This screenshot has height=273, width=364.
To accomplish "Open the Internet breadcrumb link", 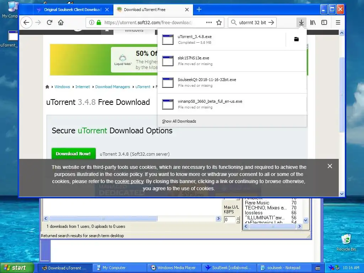I will [82, 87].
